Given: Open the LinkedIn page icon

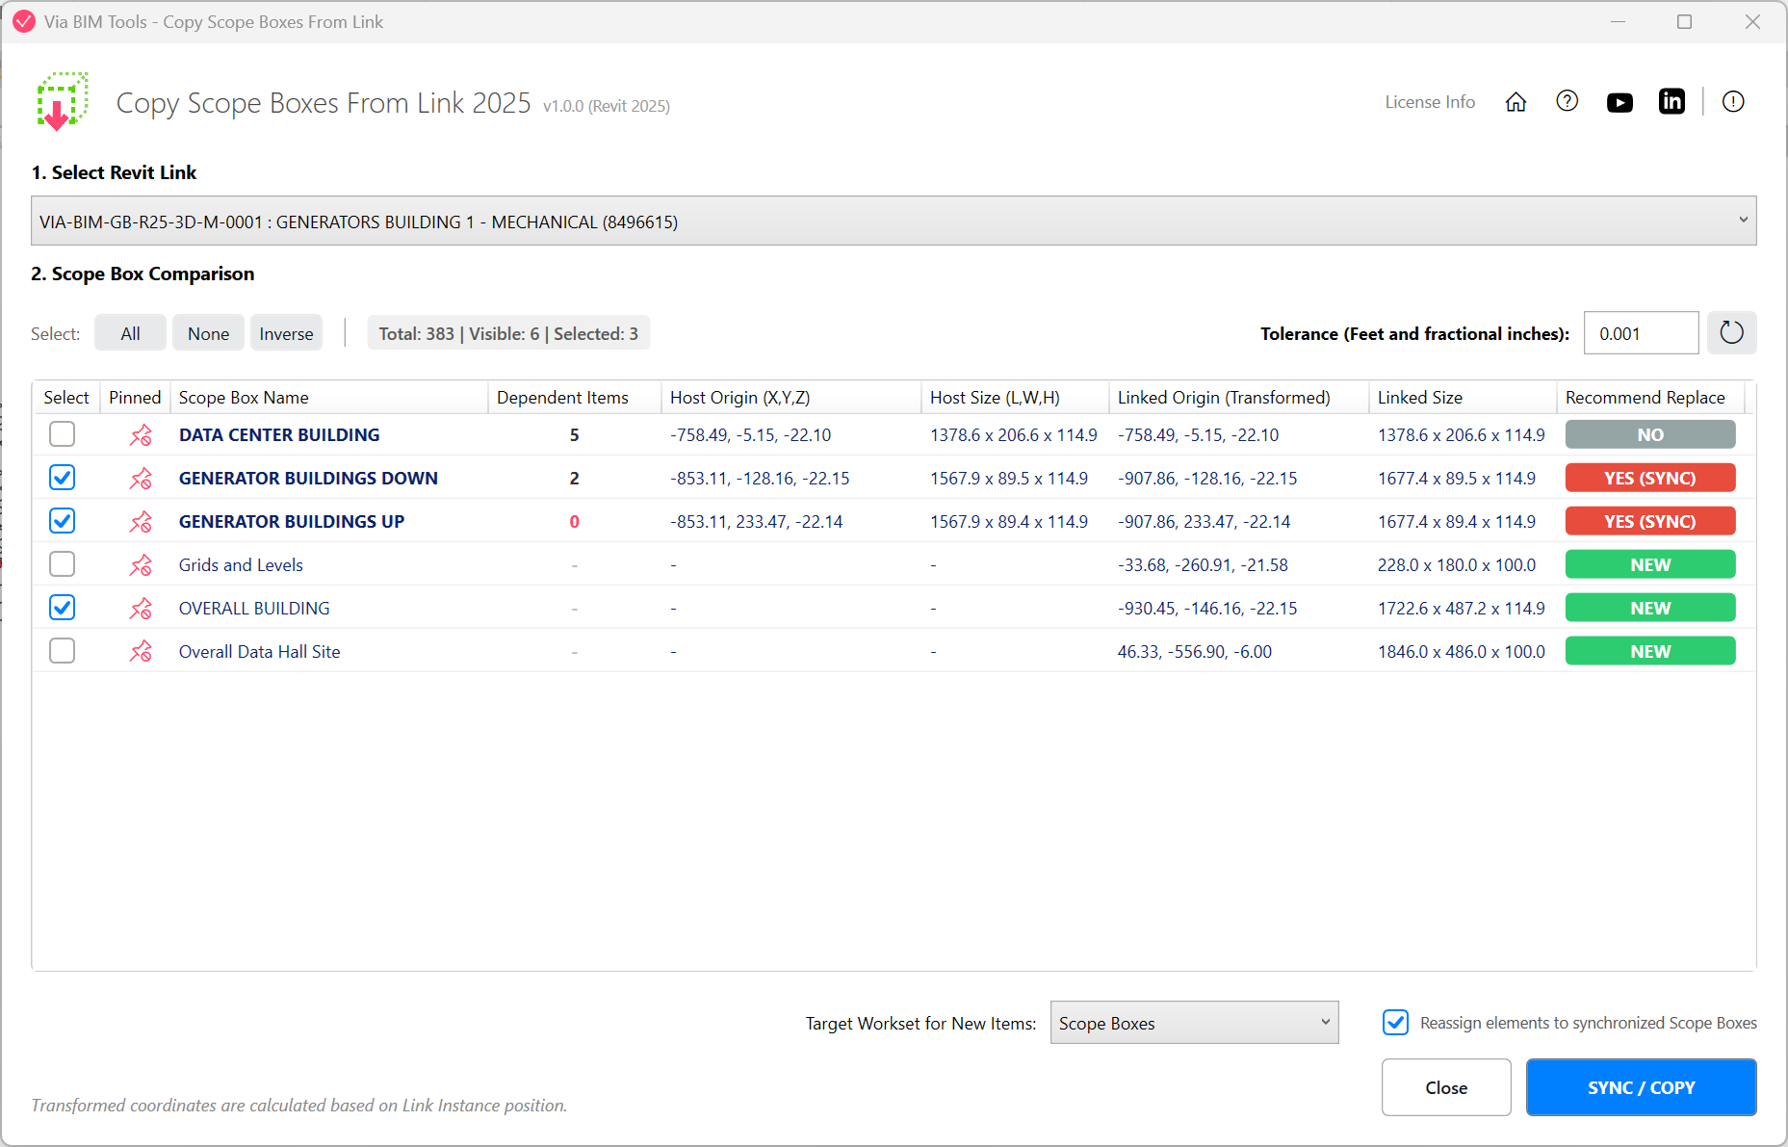Looking at the screenshot, I should pyautogui.click(x=1671, y=101).
